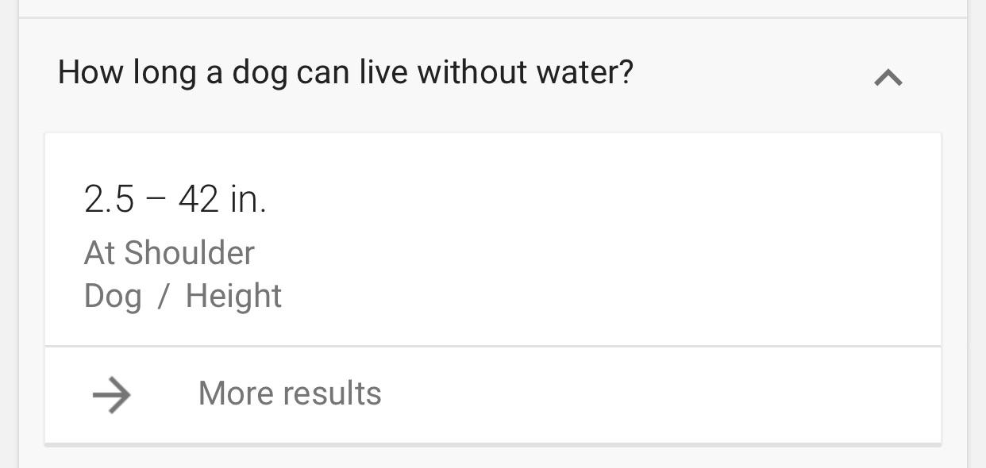Open the "Dog" breadcrumb text

click(113, 296)
